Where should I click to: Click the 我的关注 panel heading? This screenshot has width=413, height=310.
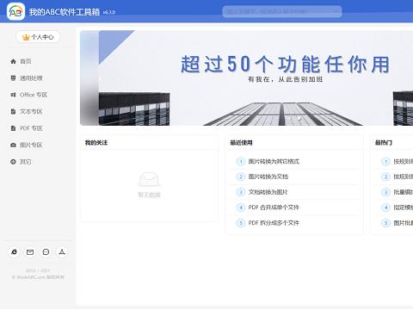96,143
